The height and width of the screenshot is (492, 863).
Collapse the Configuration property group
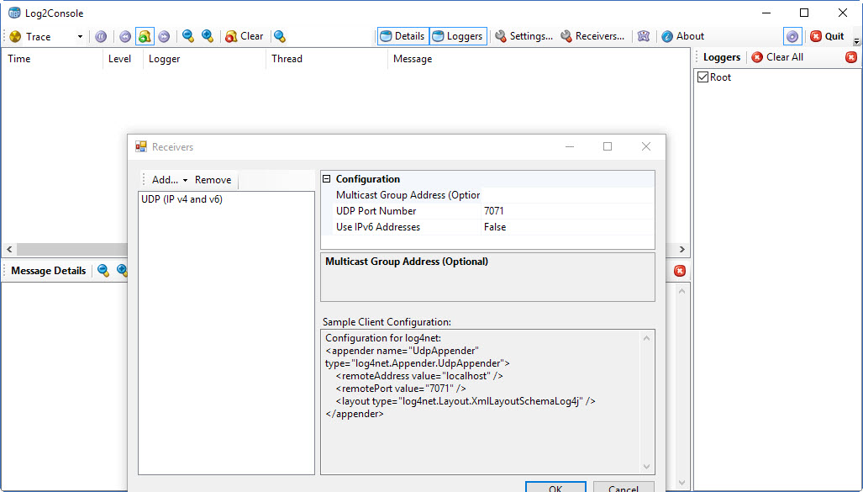[x=326, y=178]
